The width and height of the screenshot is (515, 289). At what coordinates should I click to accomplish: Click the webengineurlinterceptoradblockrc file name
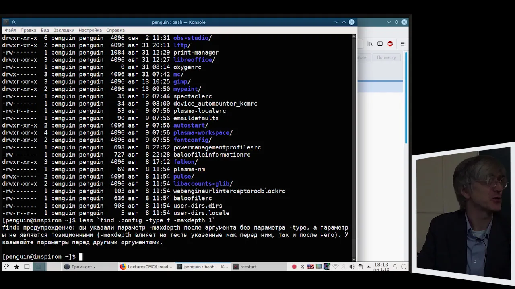(229, 191)
